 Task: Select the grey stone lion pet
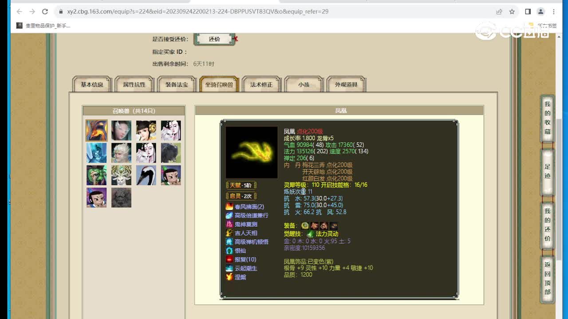(121, 198)
